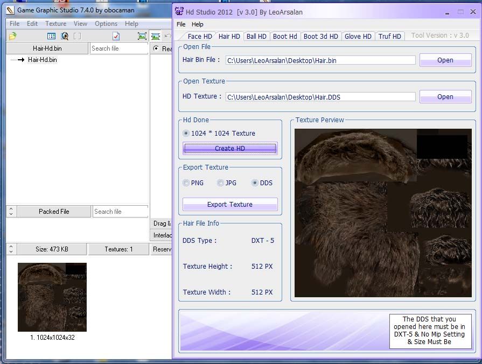This screenshot has height=364, width=482.
Task: Open the Texture menu in Game Graphic Studio
Action: point(55,24)
